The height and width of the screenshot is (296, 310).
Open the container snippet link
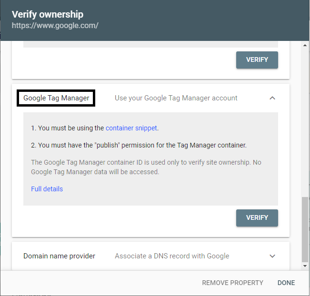(131, 128)
